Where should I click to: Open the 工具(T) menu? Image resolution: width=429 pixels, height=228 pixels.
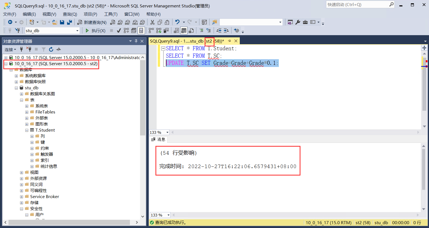click(x=111, y=14)
